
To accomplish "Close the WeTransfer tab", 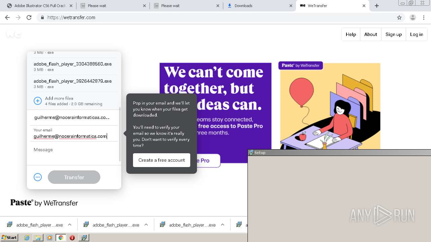I will (364, 6).
